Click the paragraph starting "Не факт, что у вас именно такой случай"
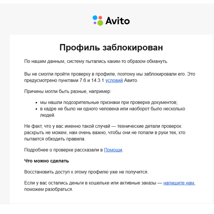 (105, 132)
